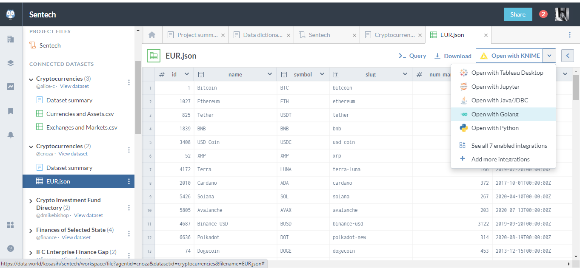Expand Crypto Investment Fund Directory dataset
This screenshot has height=268, width=580.
(x=31, y=201)
